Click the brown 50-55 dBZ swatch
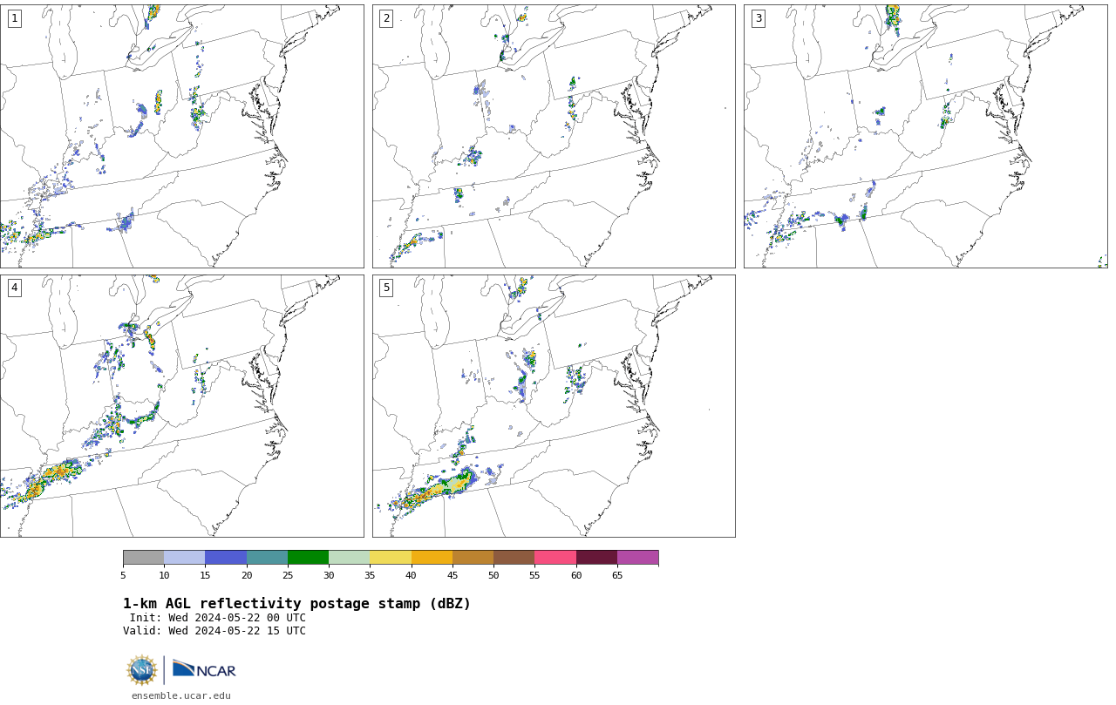The height and width of the screenshot is (705, 1116). pos(514,558)
